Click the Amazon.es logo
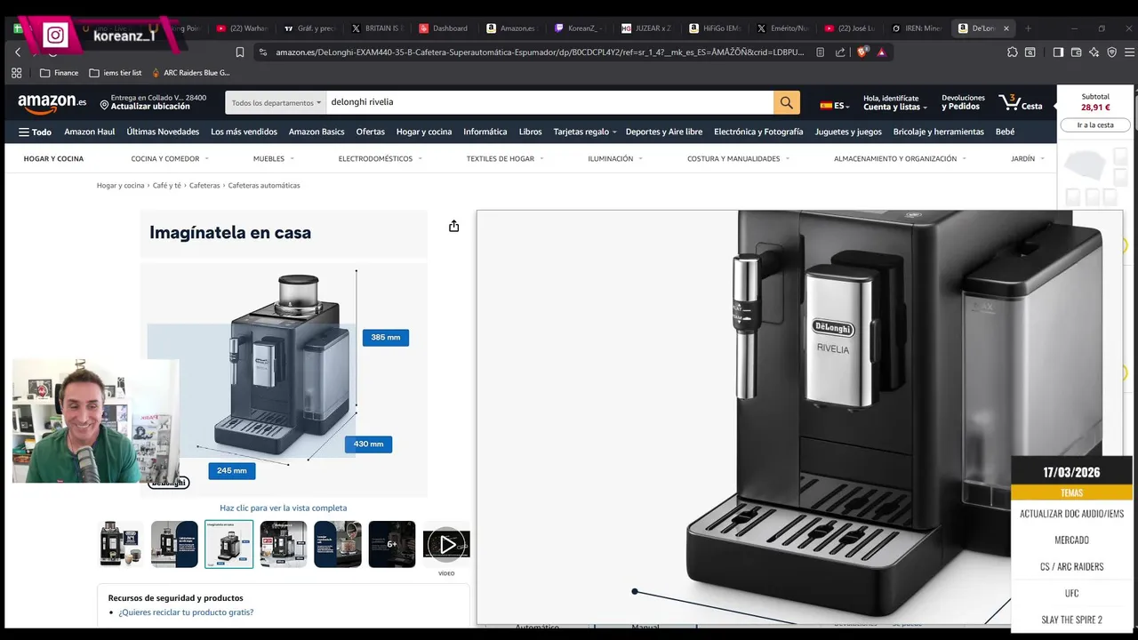 (x=52, y=103)
